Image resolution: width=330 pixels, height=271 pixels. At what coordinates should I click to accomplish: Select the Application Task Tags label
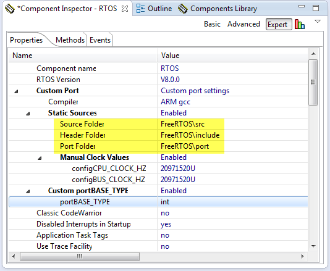pos(72,235)
